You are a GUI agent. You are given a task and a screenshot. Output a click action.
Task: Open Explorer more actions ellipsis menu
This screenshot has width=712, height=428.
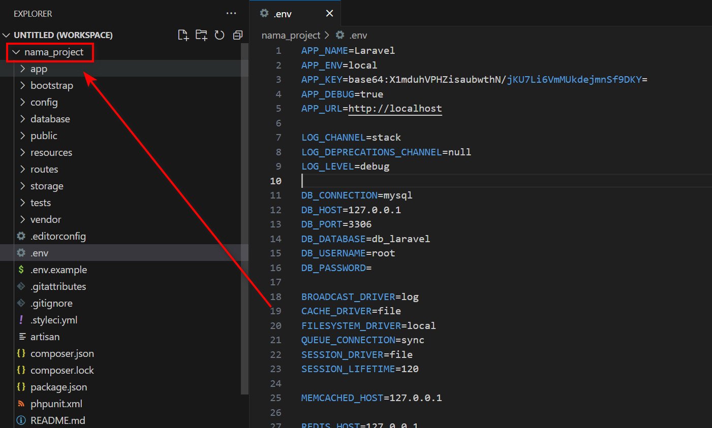coord(231,14)
